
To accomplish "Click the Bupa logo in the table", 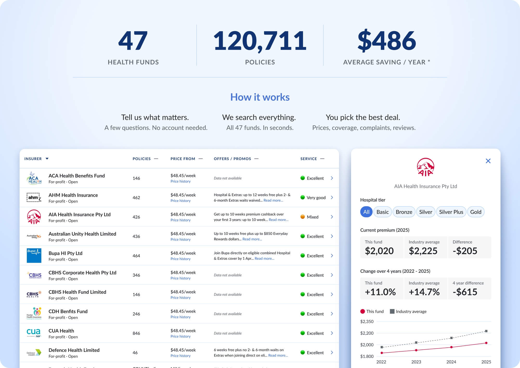I will (x=34, y=256).
